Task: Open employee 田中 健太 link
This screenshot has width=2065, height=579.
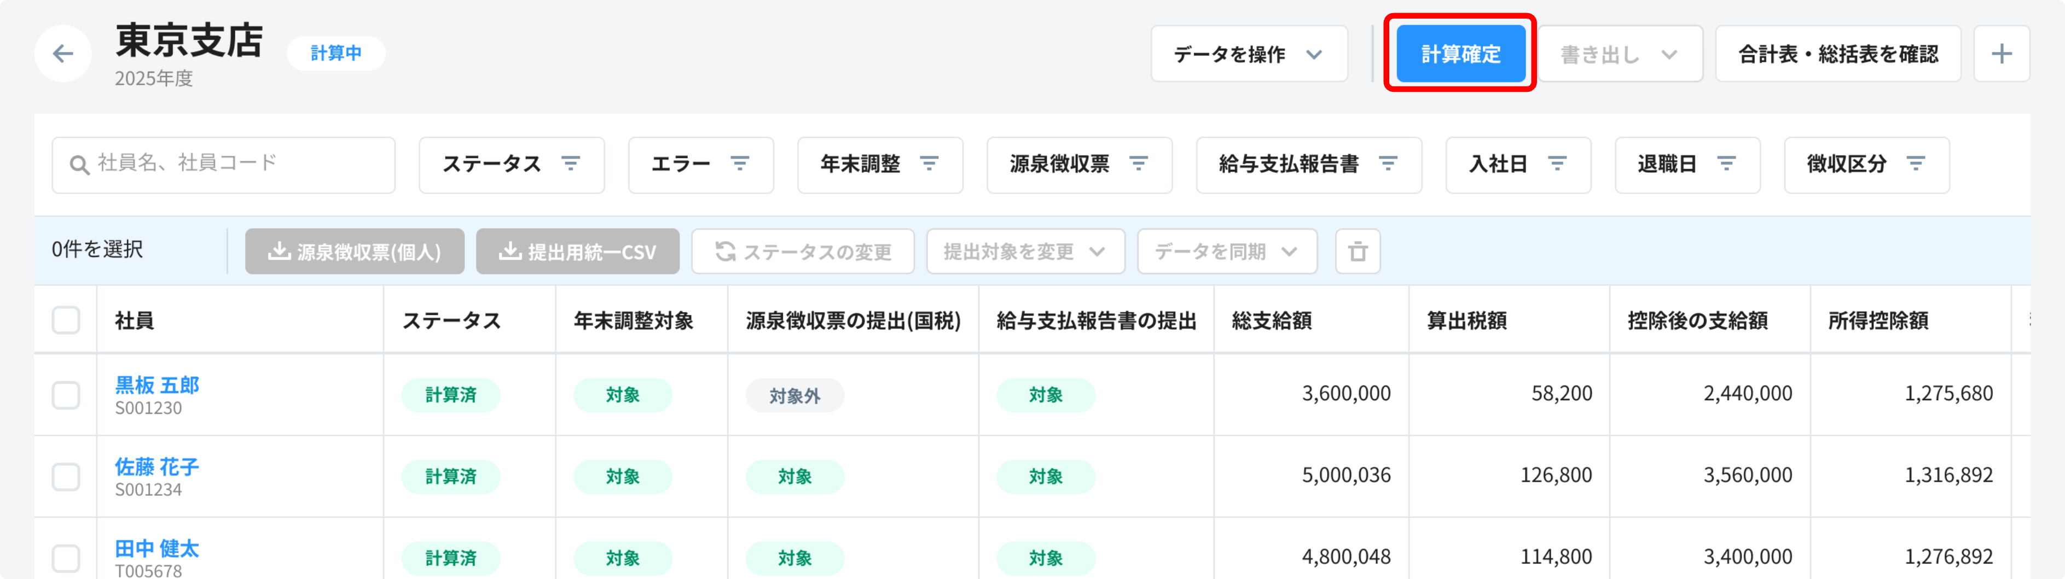Action: pos(156,548)
